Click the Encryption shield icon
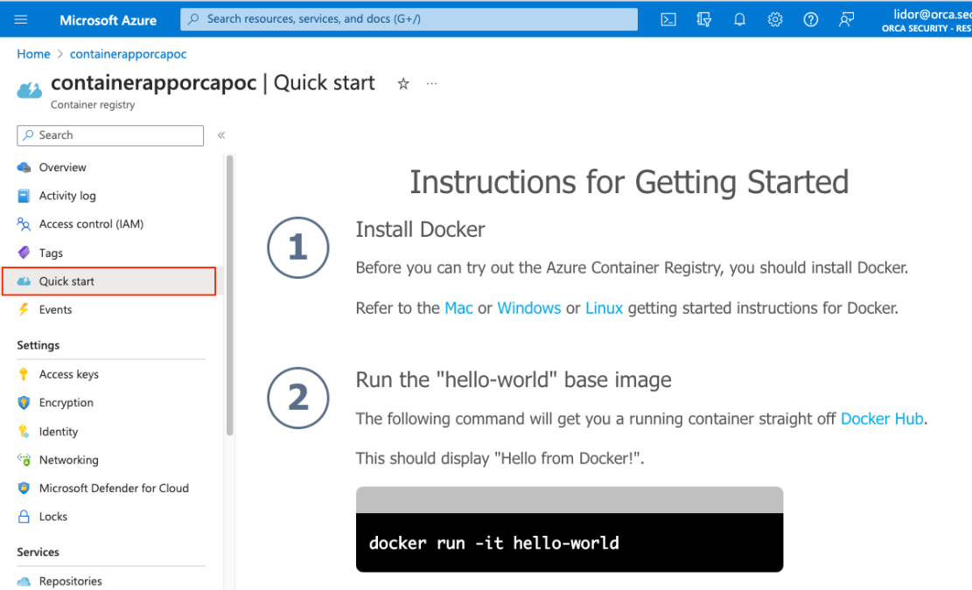The width and height of the screenshot is (972, 590). [x=24, y=402]
